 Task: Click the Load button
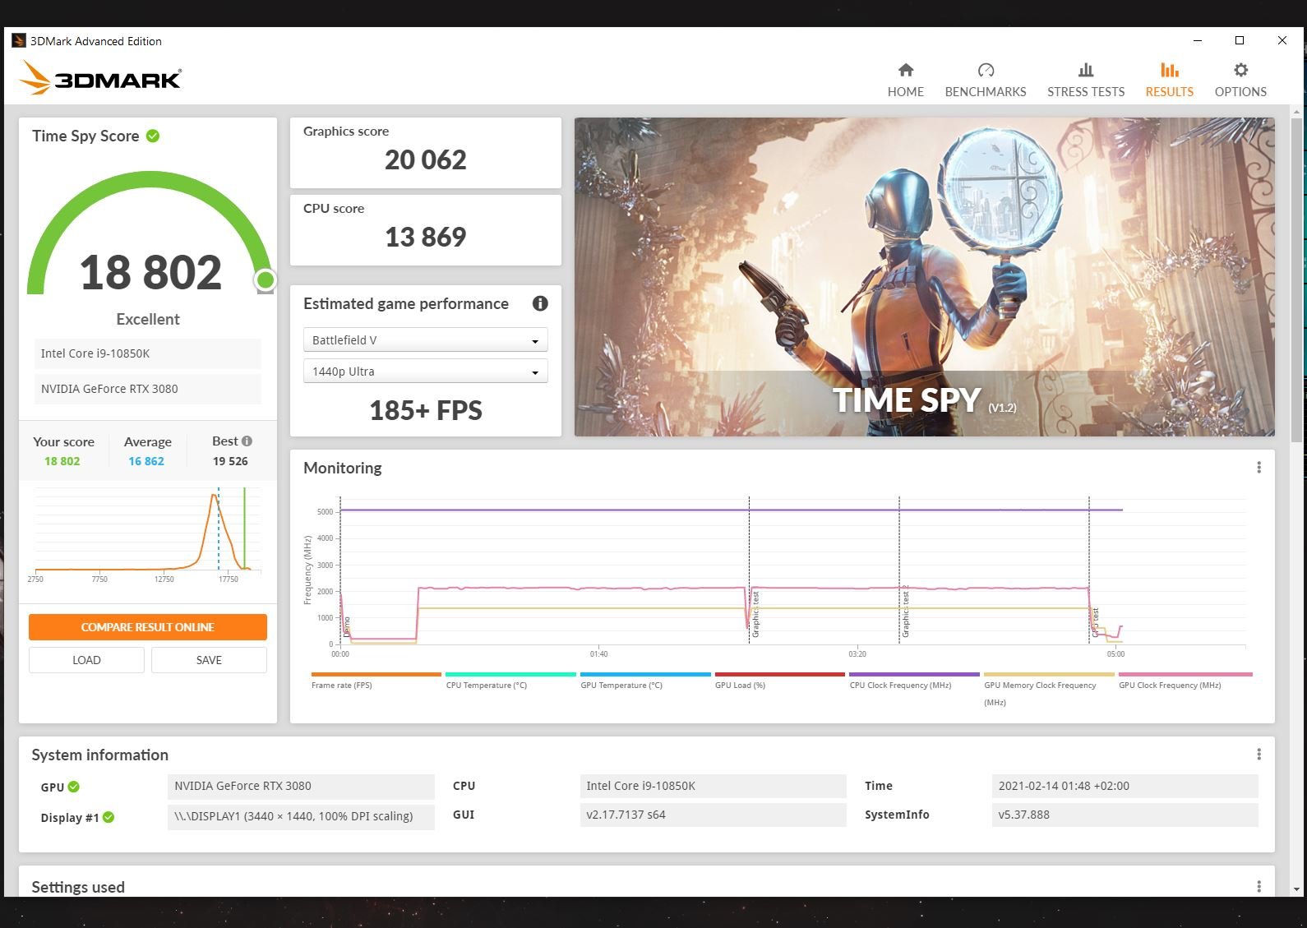click(86, 660)
